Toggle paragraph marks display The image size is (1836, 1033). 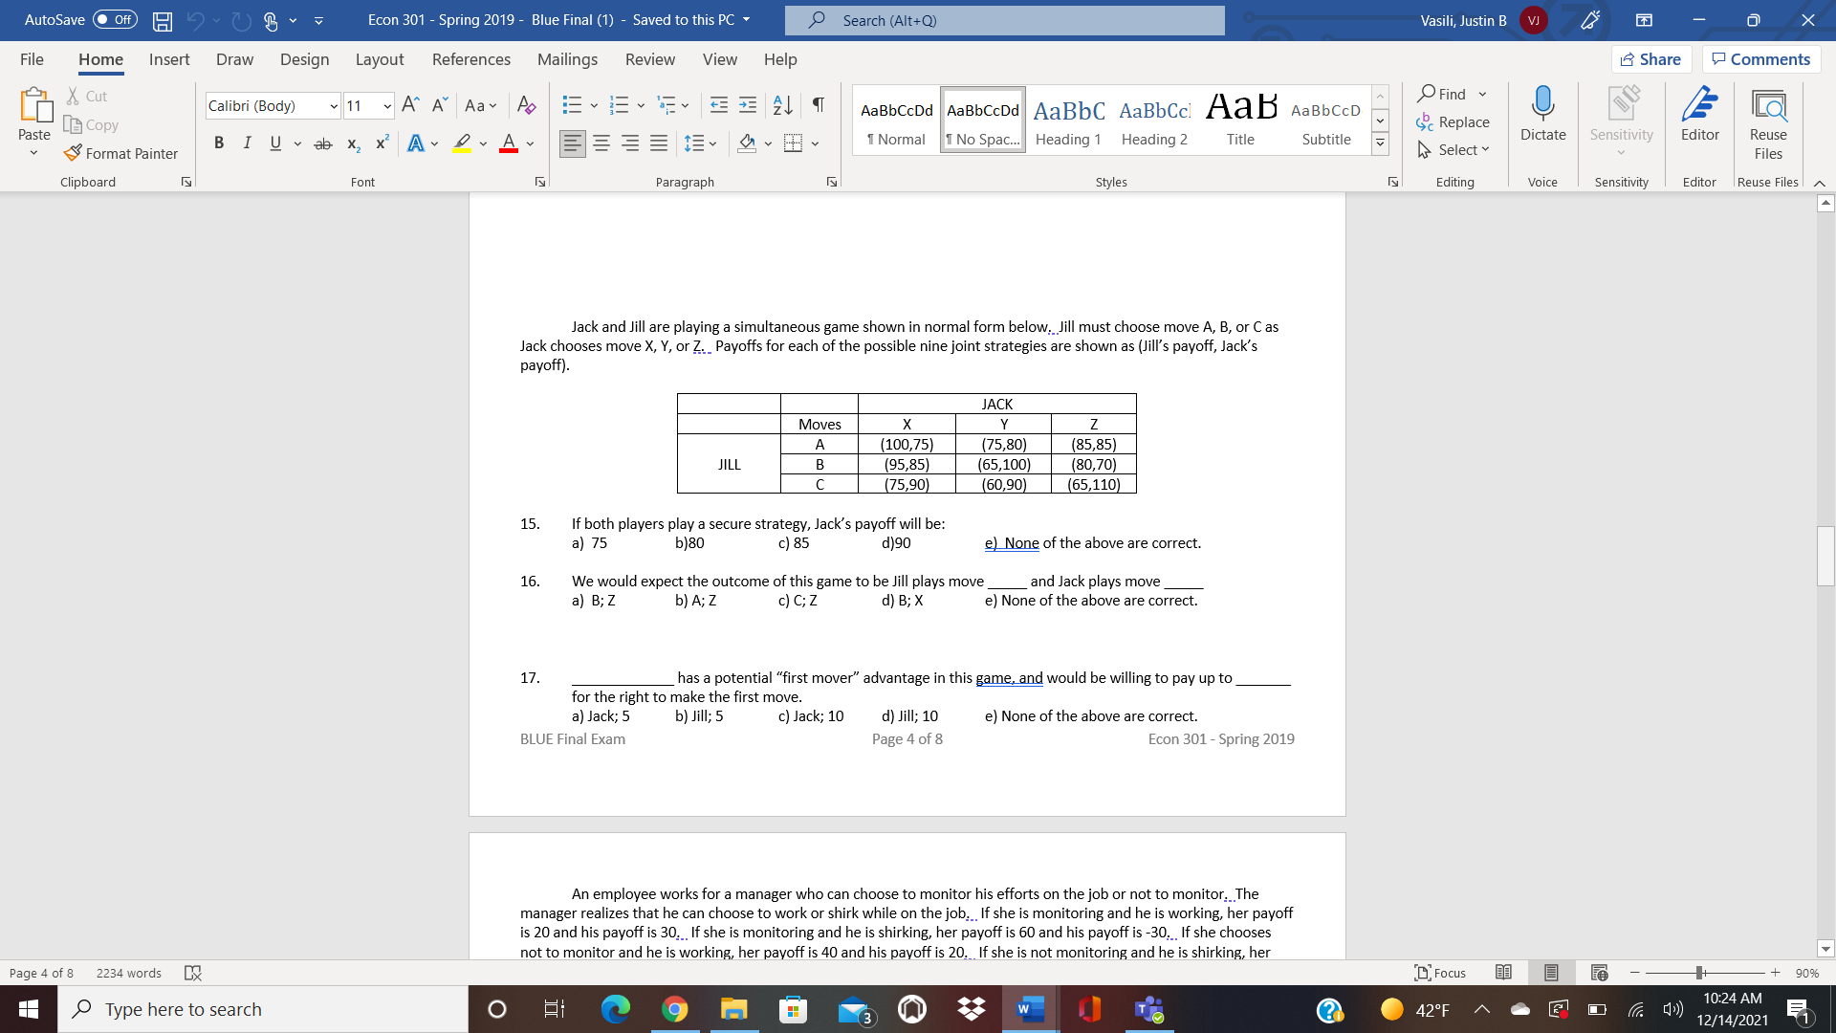point(817,105)
